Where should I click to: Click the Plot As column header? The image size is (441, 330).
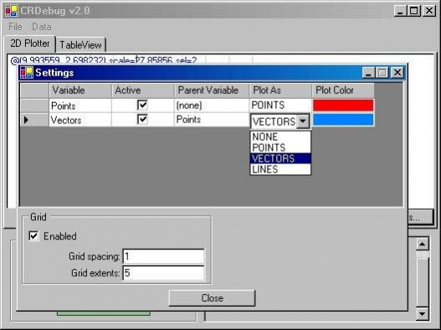point(280,90)
